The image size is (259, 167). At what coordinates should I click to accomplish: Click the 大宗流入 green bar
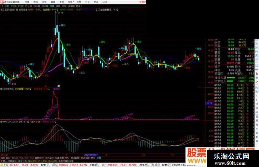[230, 81]
